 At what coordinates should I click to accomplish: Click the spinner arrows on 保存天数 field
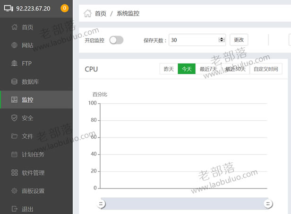point(222,40)
